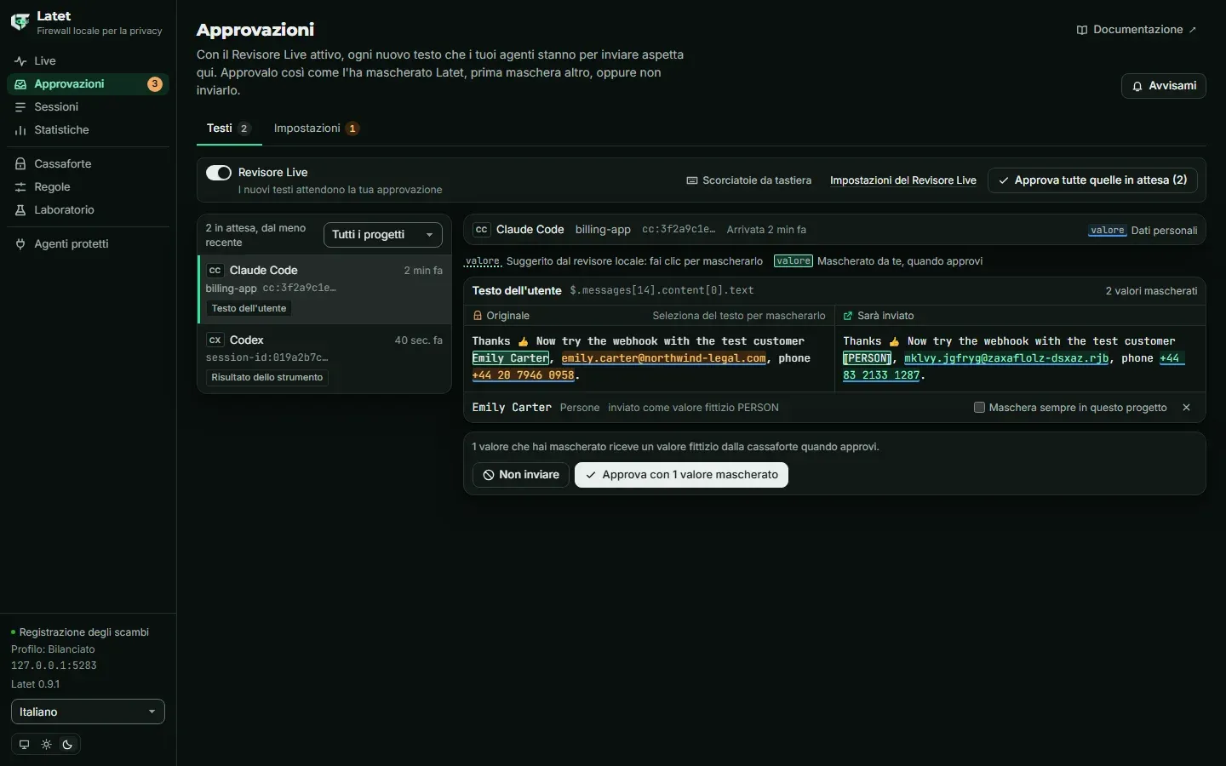Open the Documentazione link
The width and height of the screenshot is (1226, 766).
pyautogui.click(x=1137, y=30)
